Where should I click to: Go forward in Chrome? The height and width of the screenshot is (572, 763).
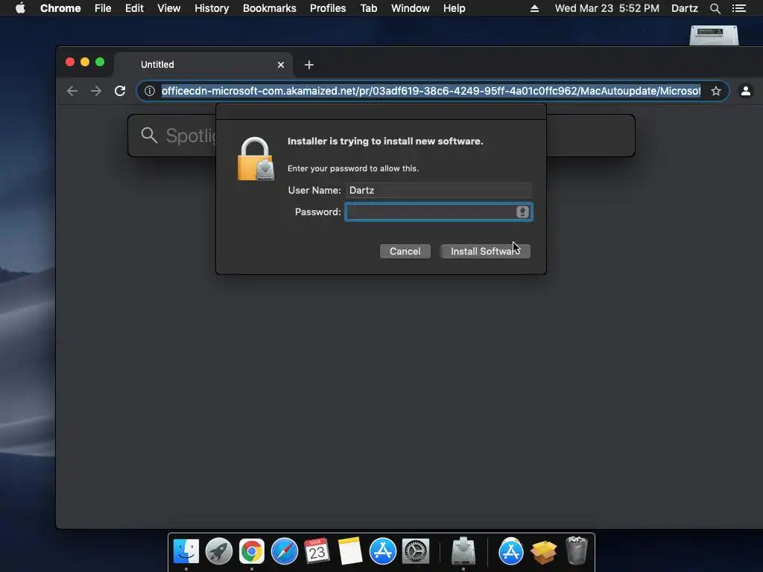(x=96, y=91)
